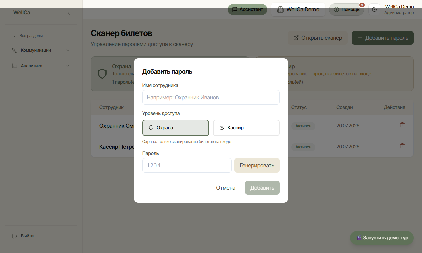Go back to Все разделы
Viewport: 422px width, 253px height.
pos(28,36)
